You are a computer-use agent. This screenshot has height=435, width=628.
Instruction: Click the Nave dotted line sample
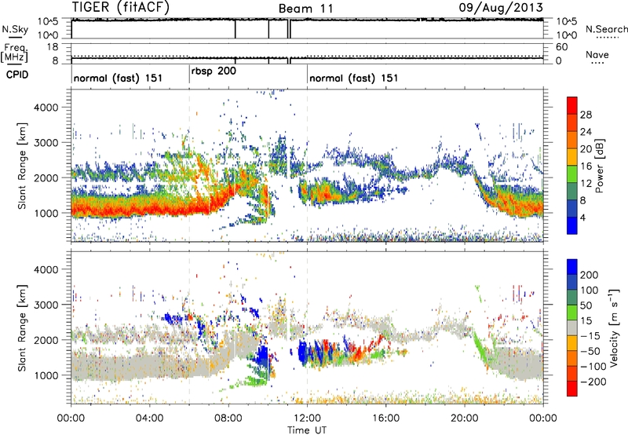click(x=597, y=64)
